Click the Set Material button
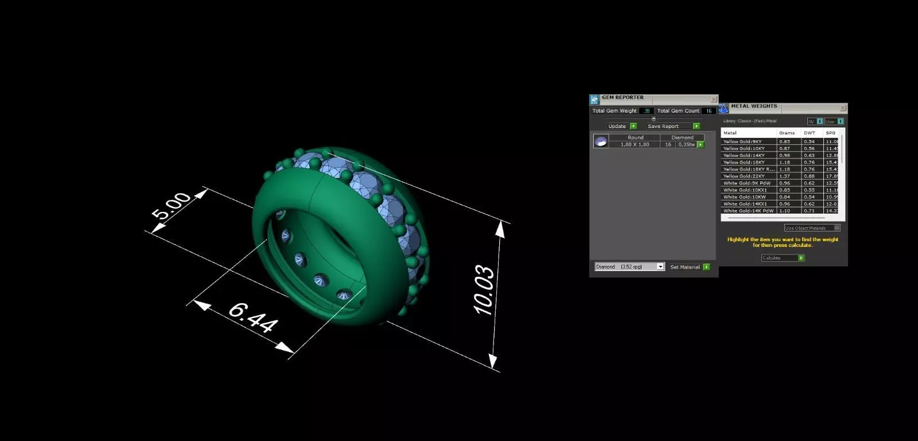The width and height of the screenshot is (918, 441). (x=685, y=267)
